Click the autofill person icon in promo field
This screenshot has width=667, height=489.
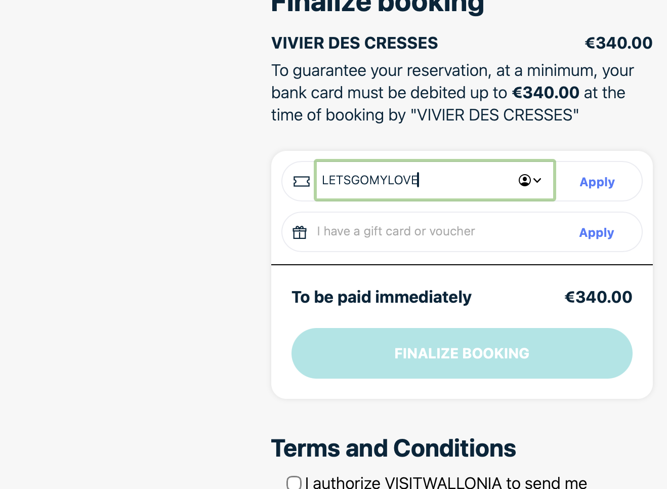tap(524, 180)
